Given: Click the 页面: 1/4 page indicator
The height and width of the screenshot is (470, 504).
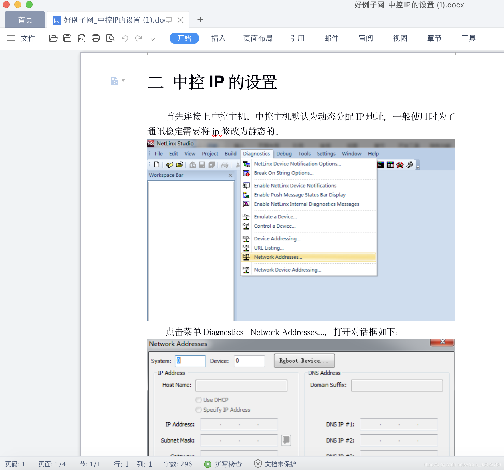Looking at the screenshot, I should point(52,464).
